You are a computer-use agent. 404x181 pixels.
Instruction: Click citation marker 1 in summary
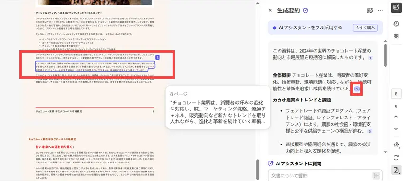pos(370,58)
